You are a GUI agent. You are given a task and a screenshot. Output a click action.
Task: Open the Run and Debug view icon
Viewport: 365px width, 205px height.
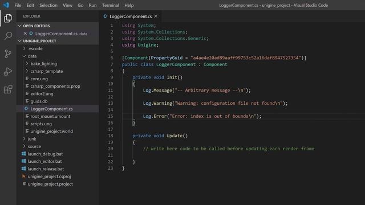coord(8,72)
